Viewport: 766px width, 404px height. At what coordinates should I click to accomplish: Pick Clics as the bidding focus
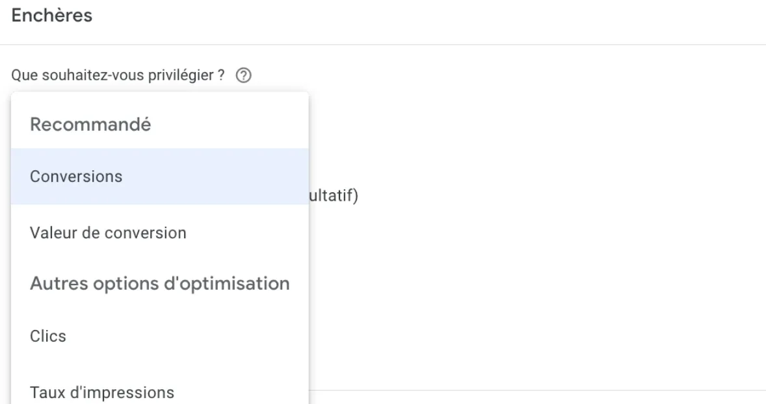coord(160,336)
